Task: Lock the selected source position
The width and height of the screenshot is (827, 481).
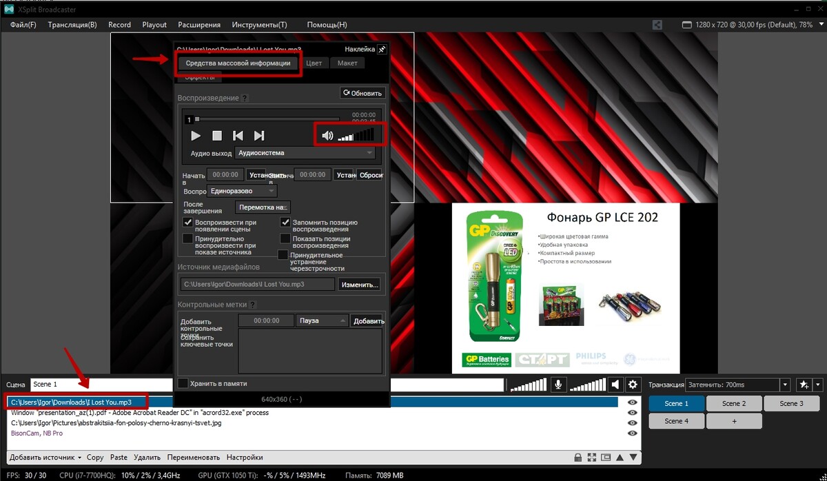Action: (x=578, y=457)
